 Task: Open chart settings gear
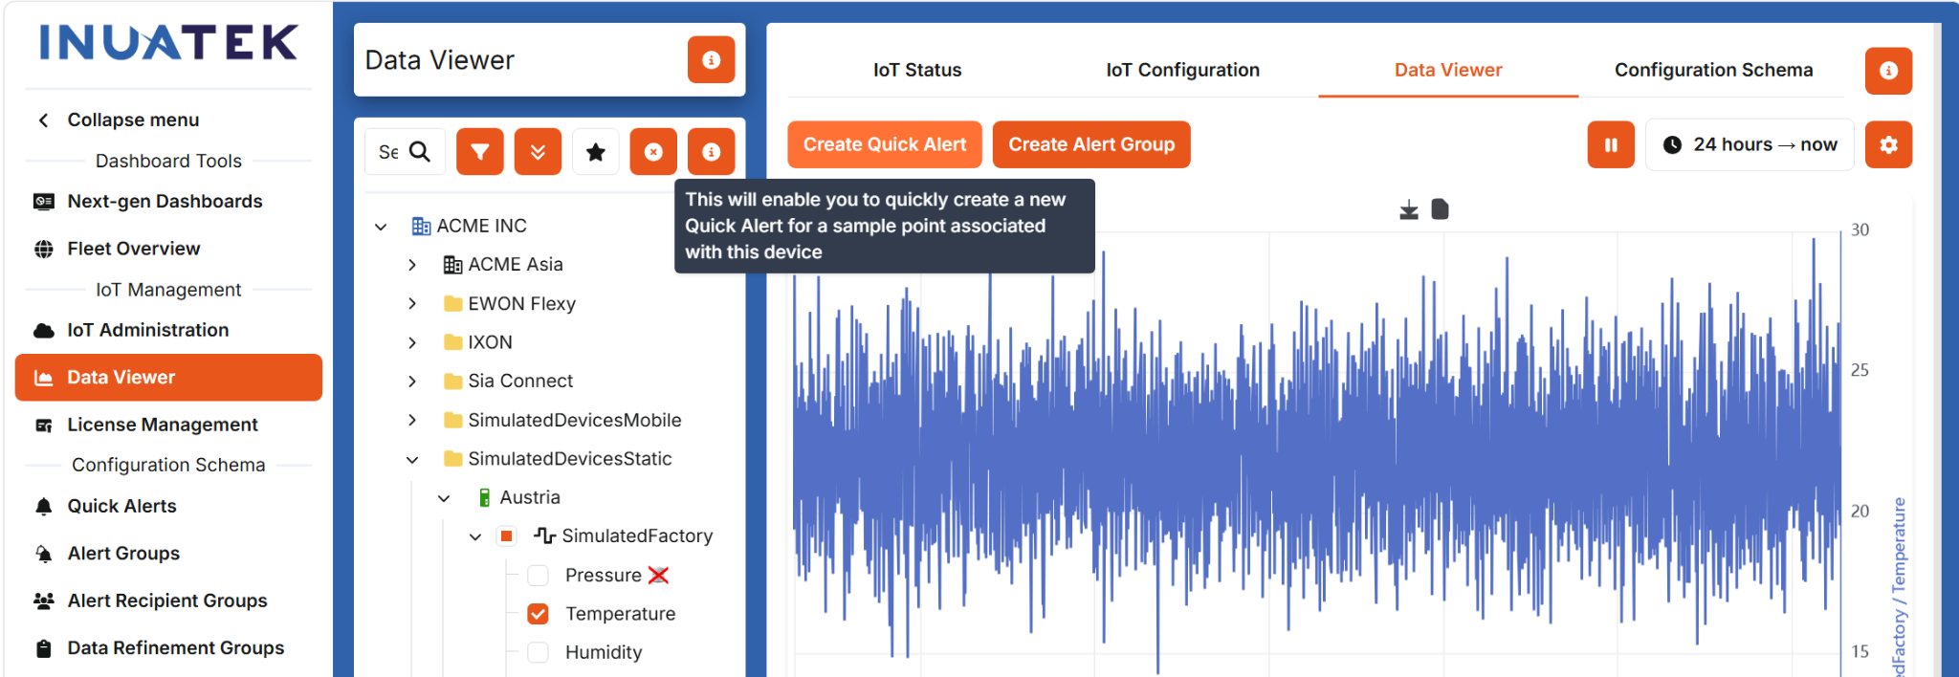coord(1888,144)
